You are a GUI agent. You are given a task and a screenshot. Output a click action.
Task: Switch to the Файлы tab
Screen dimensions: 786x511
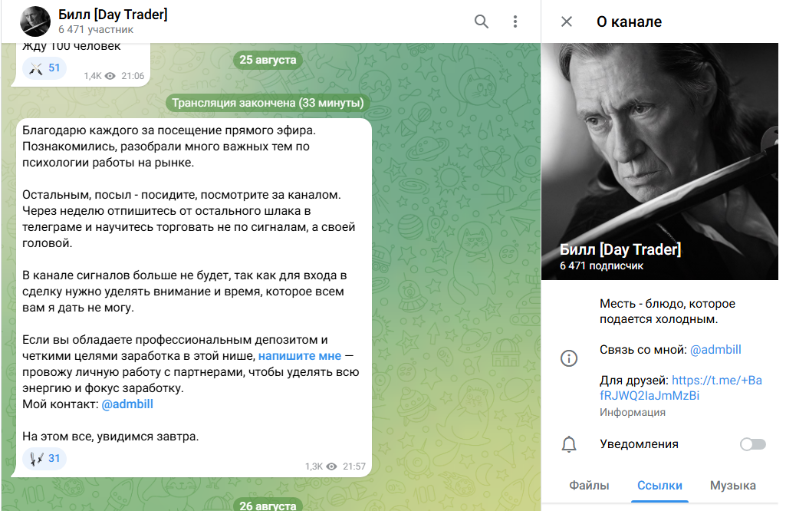click(x=589, y=485)
